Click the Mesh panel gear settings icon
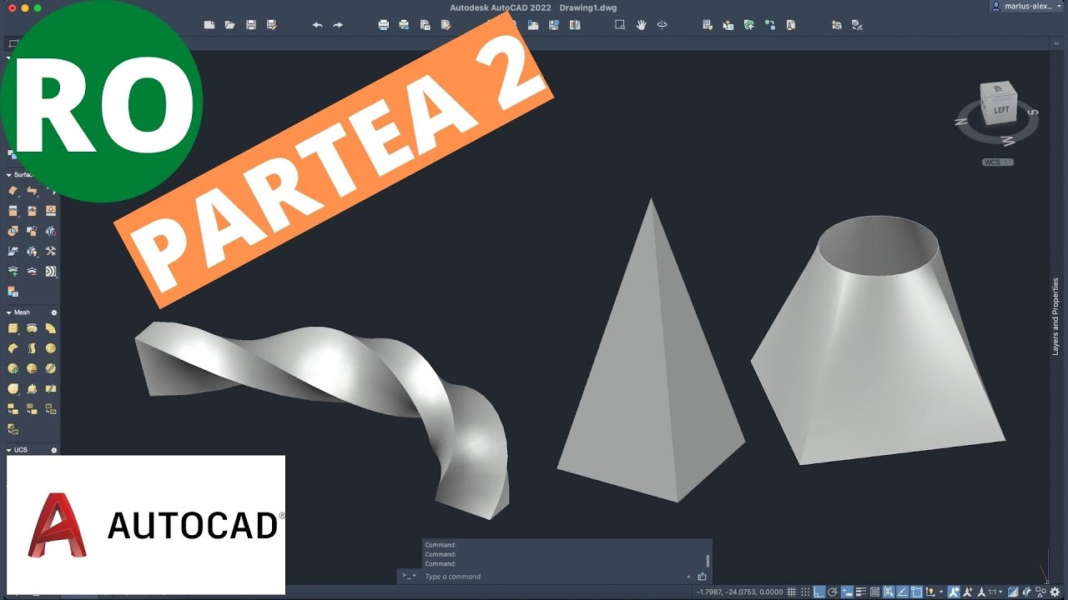1068x600 pixels. (54, 312)
